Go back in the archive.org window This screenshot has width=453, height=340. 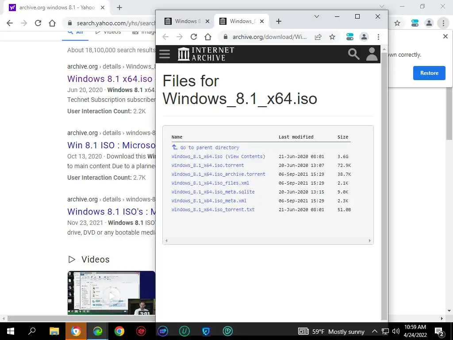(x=165, y=37)
